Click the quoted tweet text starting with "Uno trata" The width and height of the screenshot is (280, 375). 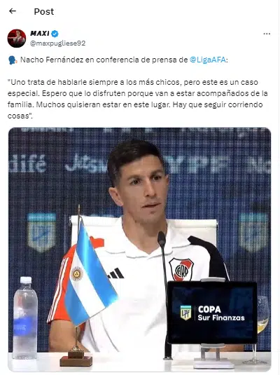point(138,99)
